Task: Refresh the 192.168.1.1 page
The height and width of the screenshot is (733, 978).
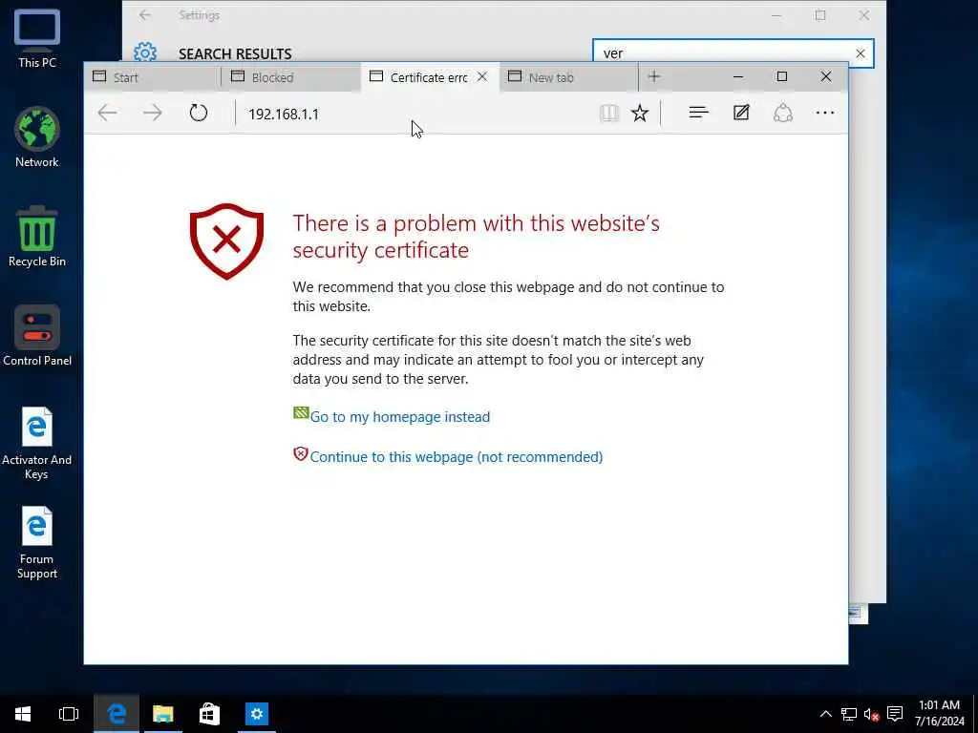Action: (199, 113)
